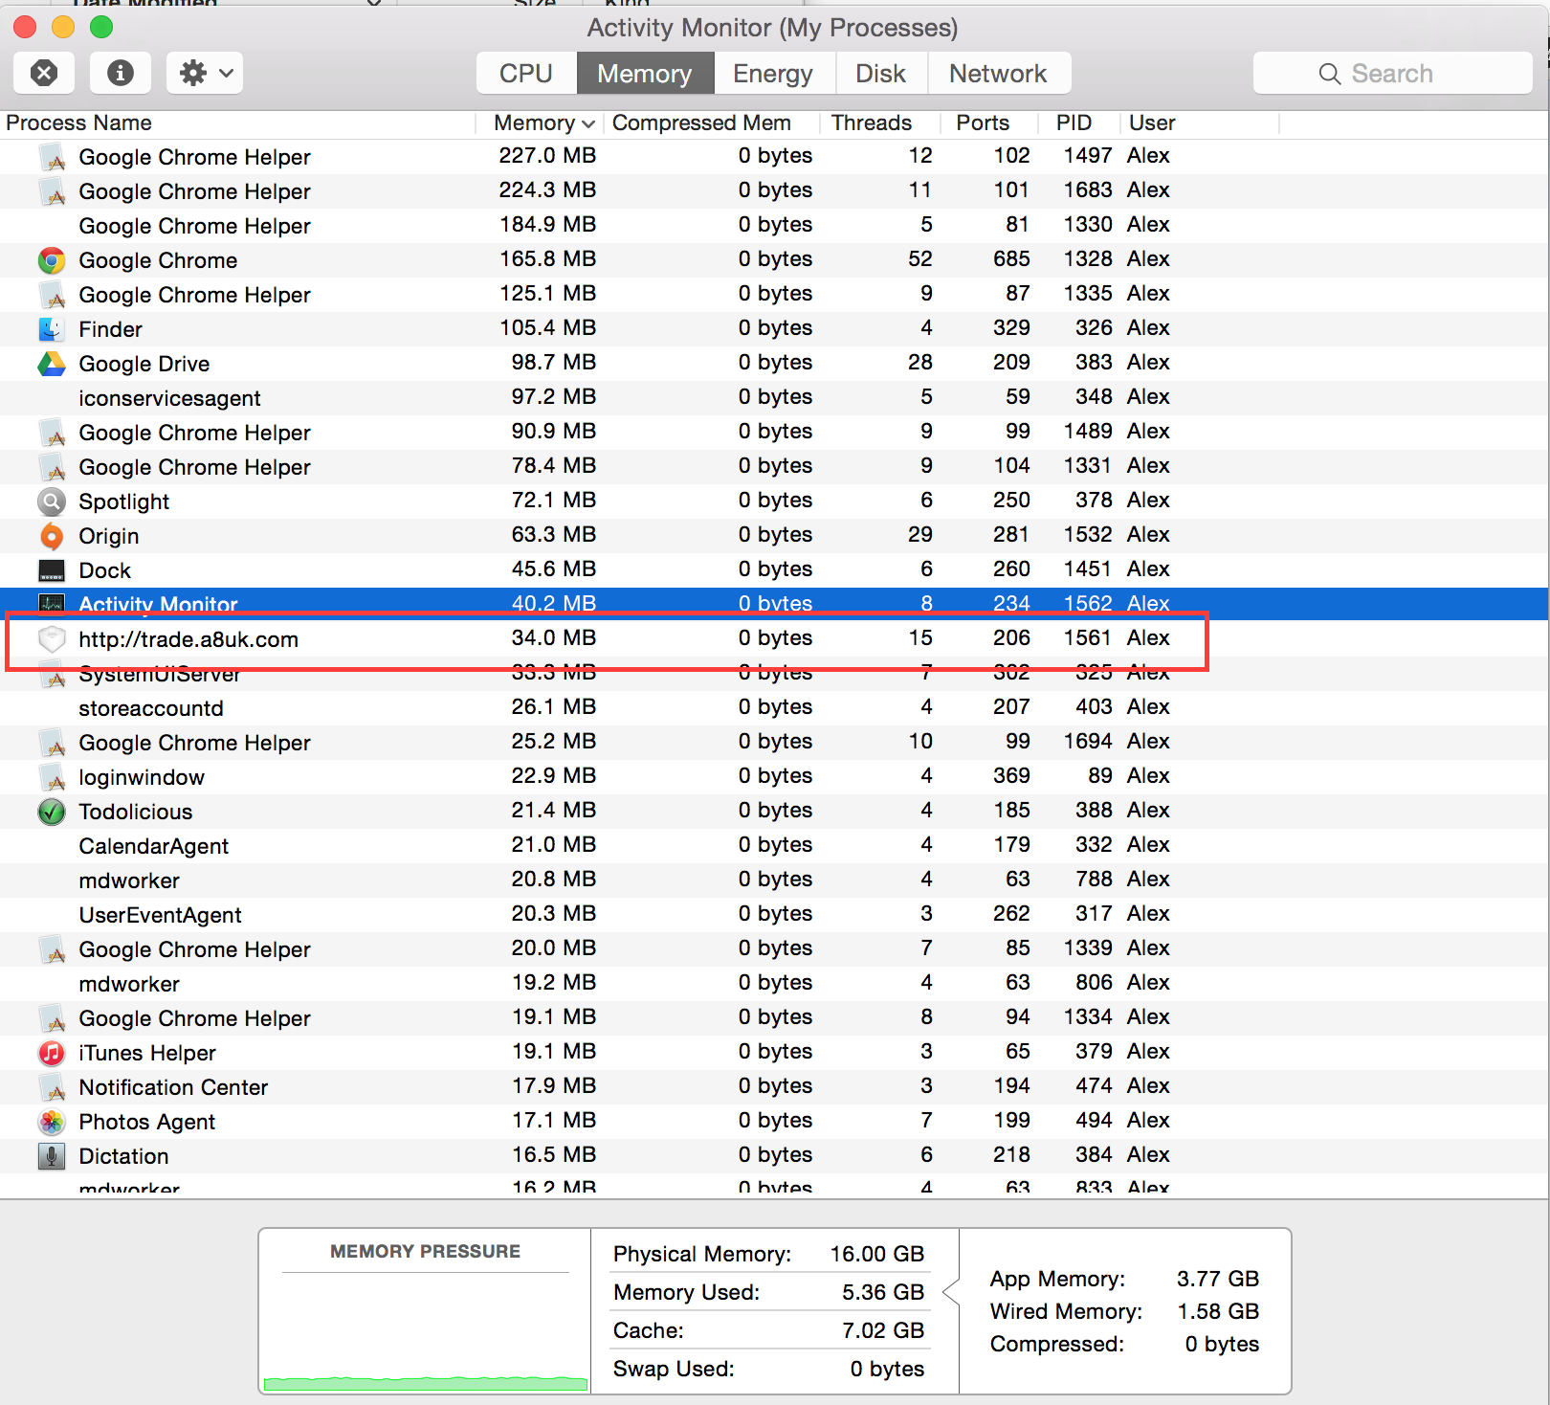The width and height of the screenshot is (1550, 1405).
Task: Switch to the Network tab
Action: (998, 73)
